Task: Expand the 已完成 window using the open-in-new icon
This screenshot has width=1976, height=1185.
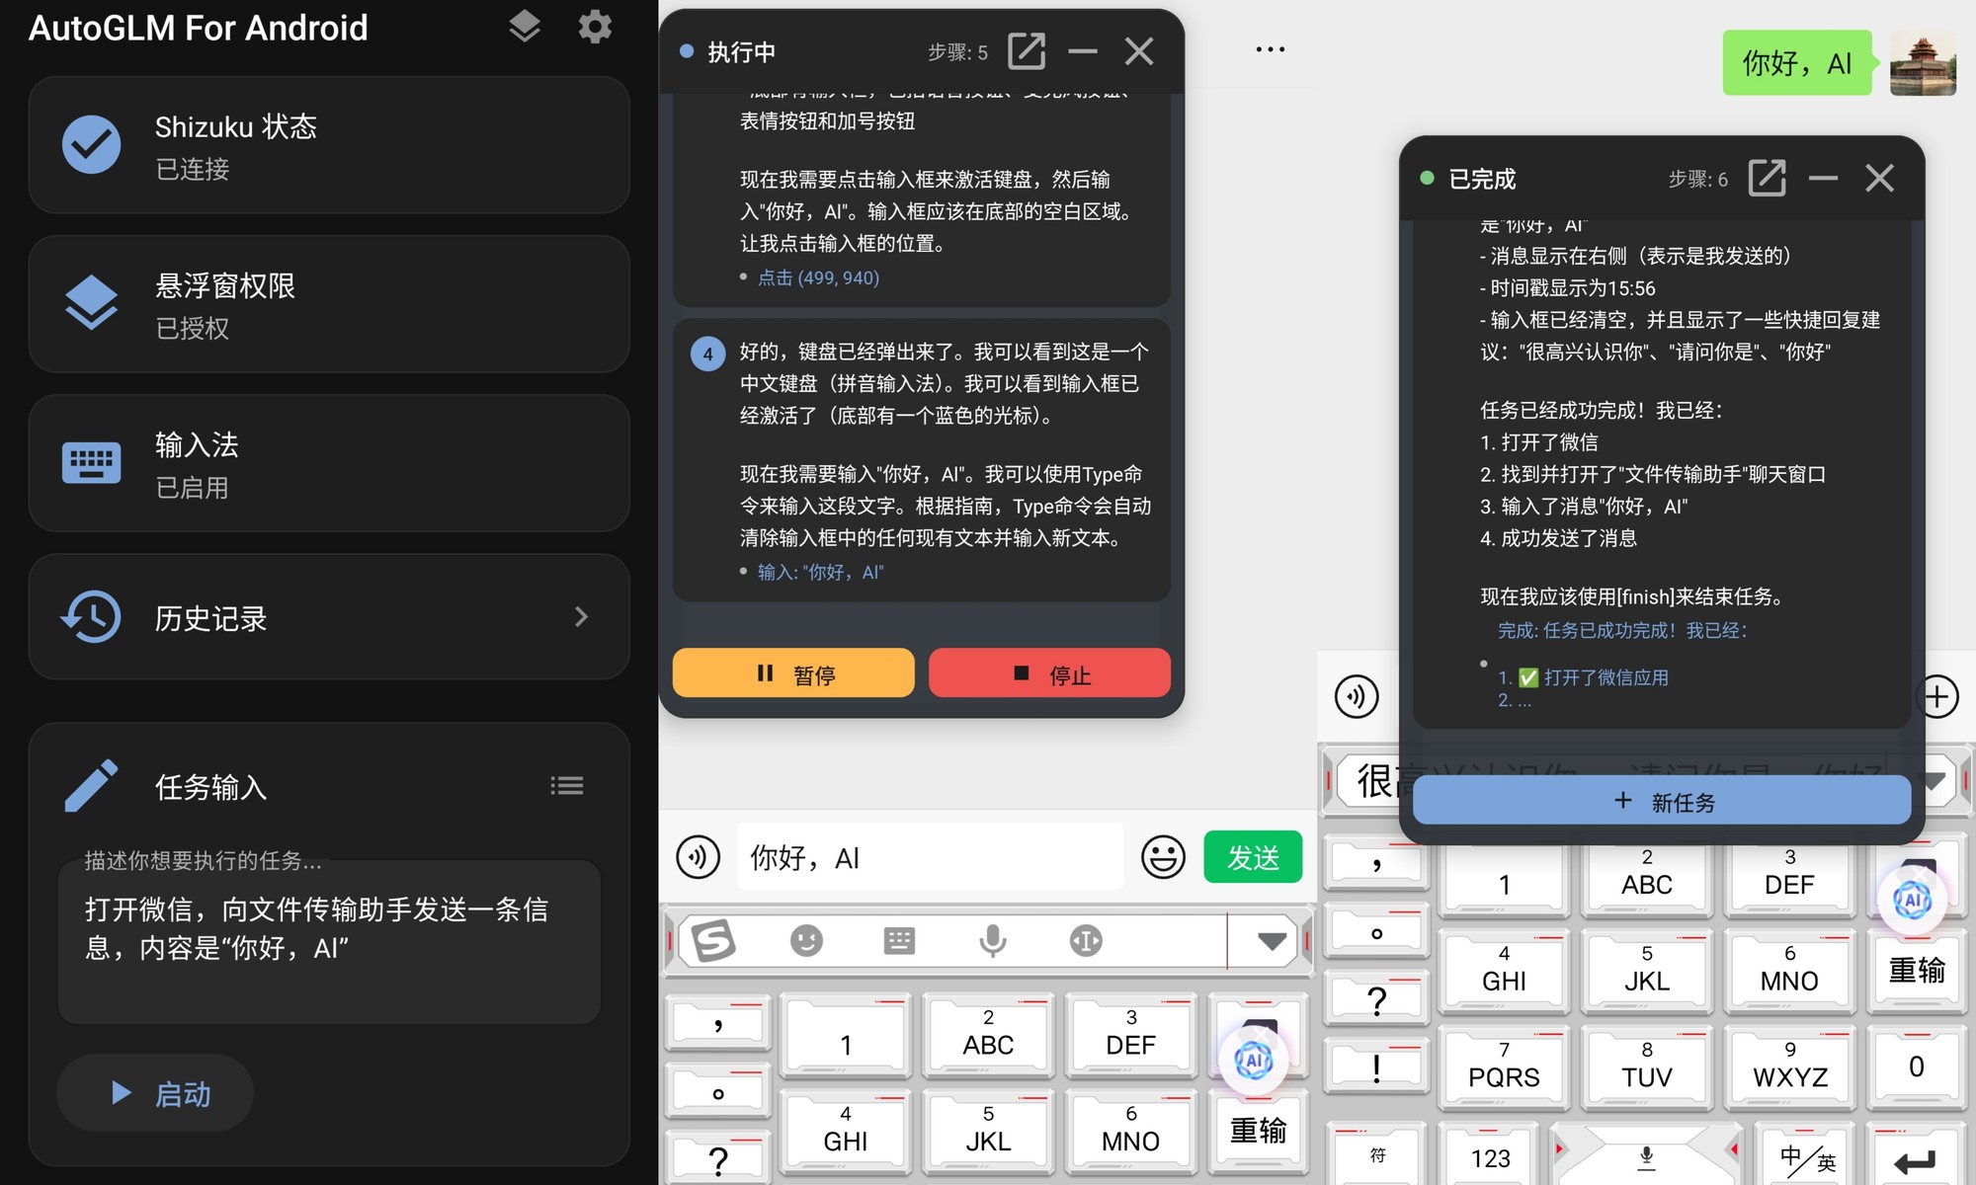Action: pyautogui.click(x=1768, y=178)
